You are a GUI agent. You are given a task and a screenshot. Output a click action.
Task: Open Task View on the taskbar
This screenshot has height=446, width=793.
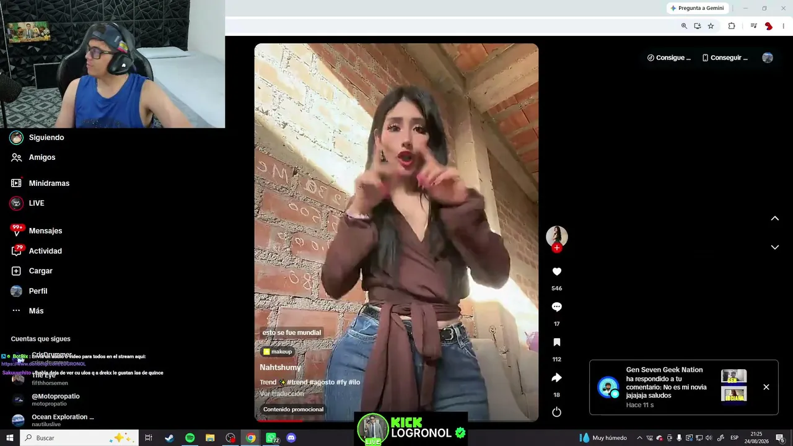point(149,438)
